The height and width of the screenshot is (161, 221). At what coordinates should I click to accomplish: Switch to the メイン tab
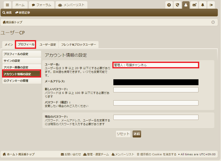pos(9,45)
